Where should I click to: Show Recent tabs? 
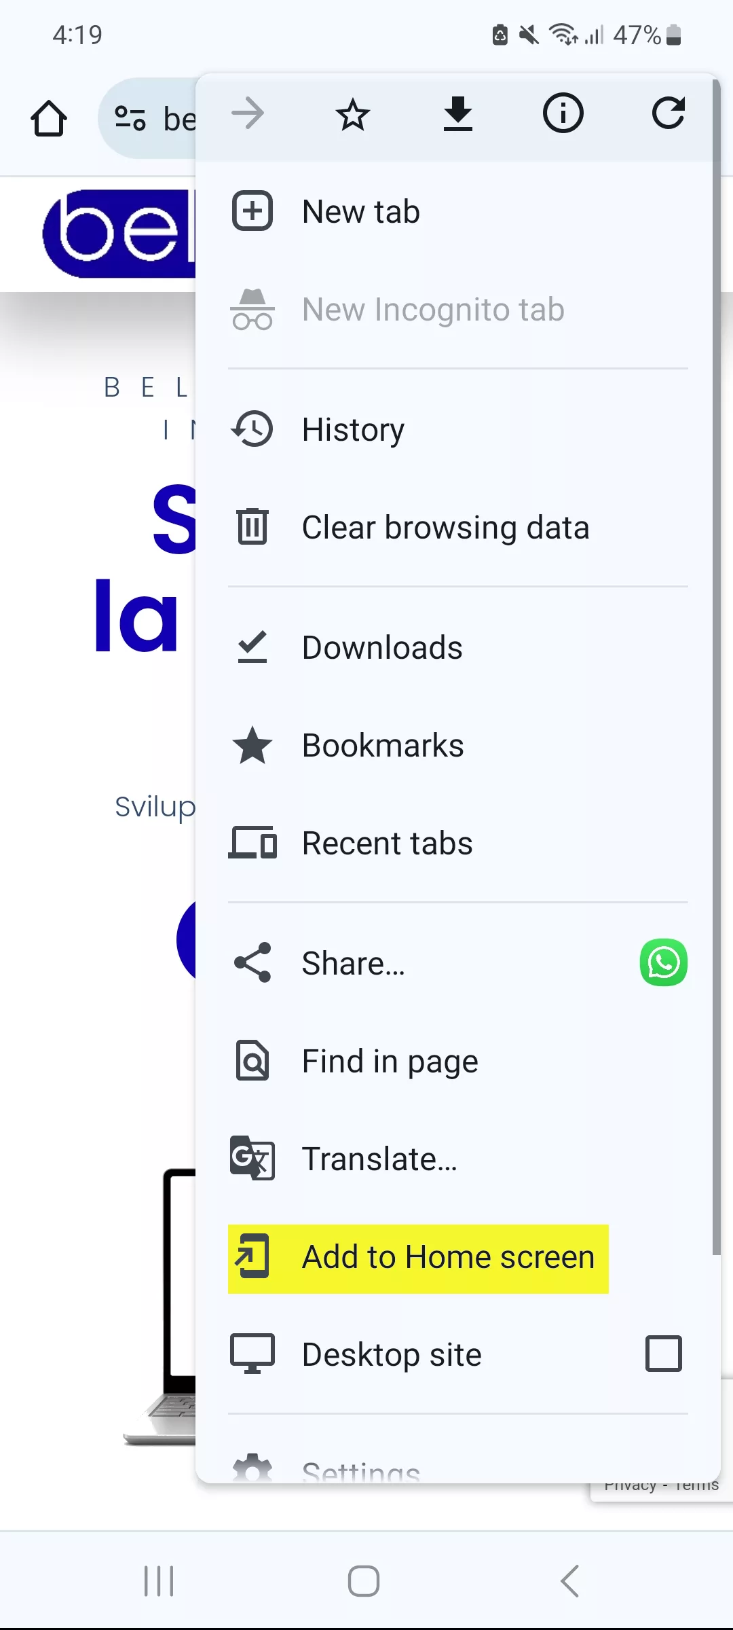click(458, 843)
